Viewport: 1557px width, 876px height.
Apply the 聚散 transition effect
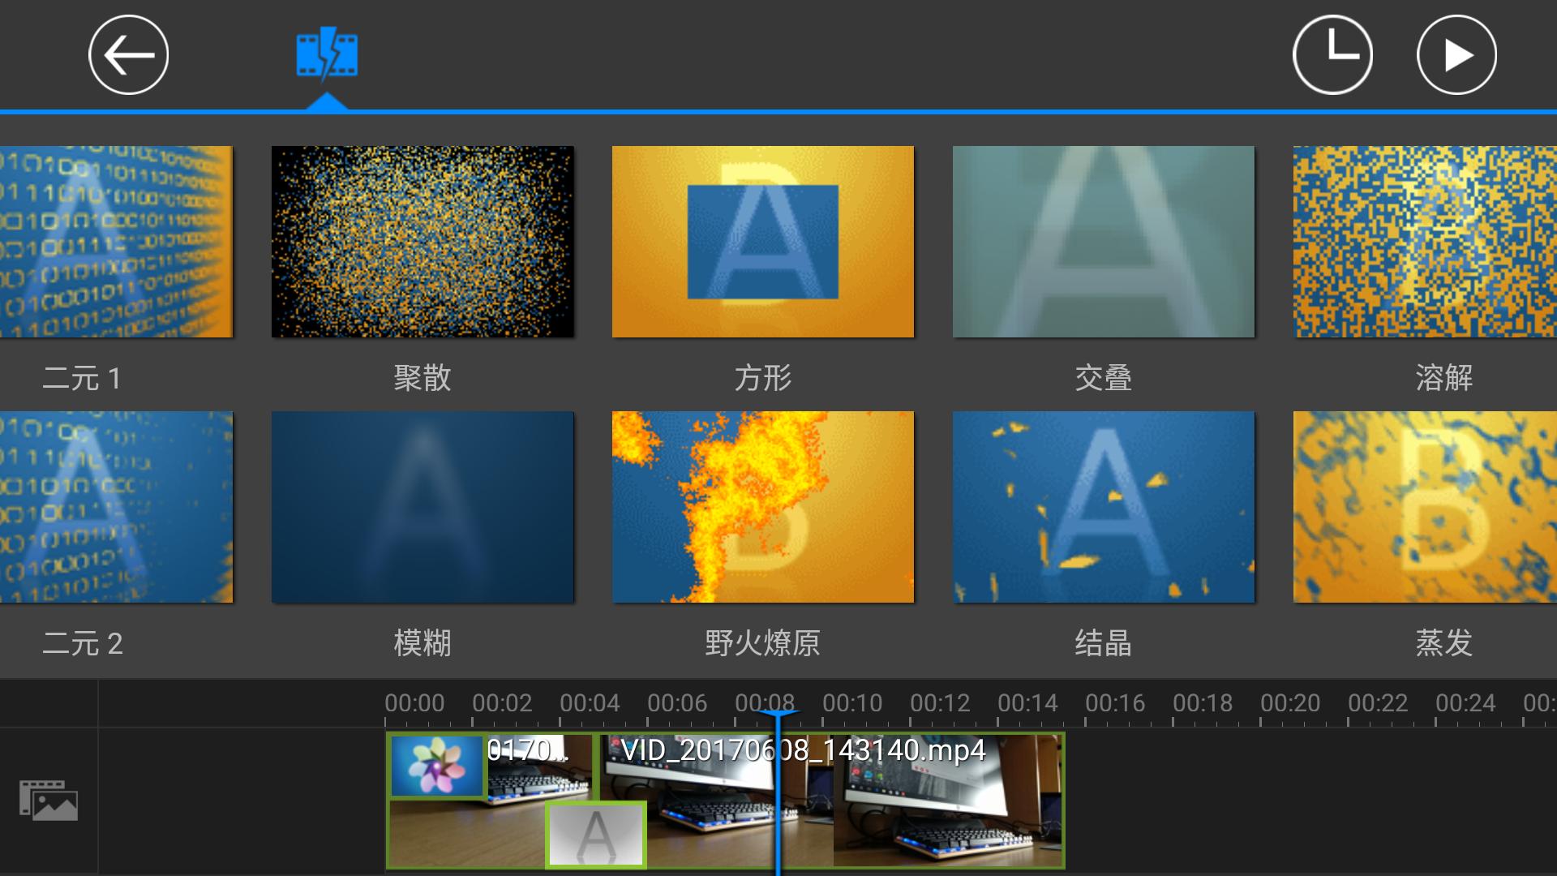[422, 242]
